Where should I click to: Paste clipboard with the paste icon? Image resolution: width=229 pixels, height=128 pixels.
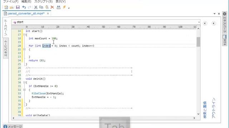pyautogui.click(x=47, y=7)
